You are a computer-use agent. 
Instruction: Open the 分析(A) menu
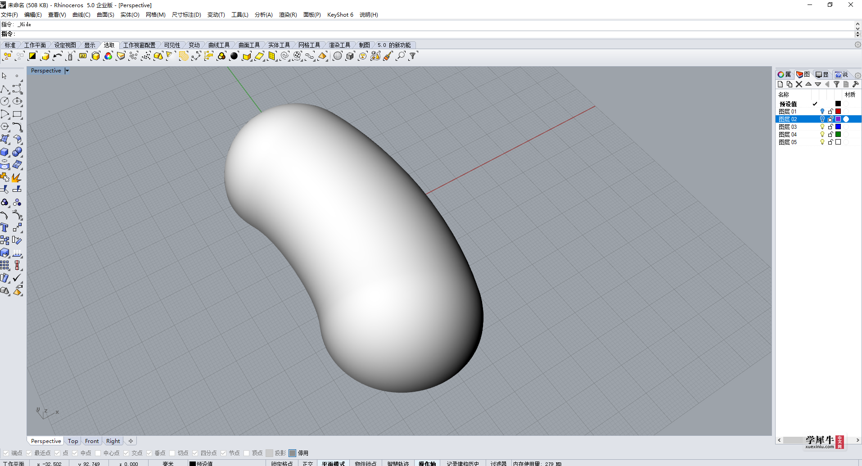264,15
